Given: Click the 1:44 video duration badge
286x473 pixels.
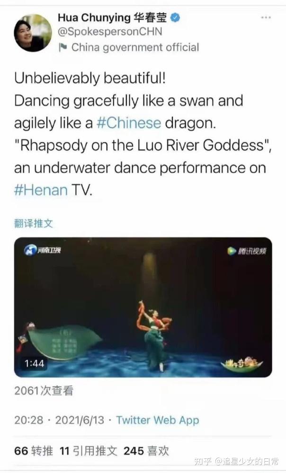Looking at the screenshot, I should (34, 363).
